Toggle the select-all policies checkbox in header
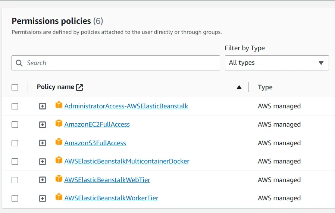335x213 pixels. click(15, 88)
